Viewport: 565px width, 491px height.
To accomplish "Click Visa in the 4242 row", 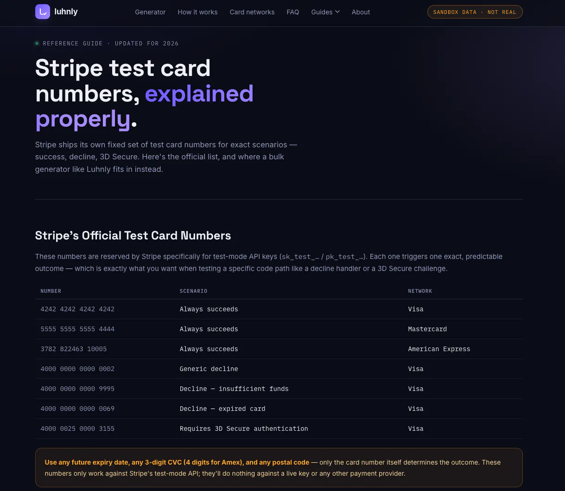I will pyautogui.click(x=416, y=309).
